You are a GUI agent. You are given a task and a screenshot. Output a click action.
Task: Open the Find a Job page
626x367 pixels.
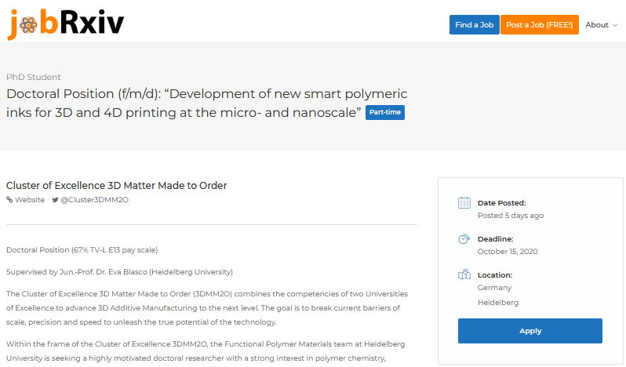point(474,25)
